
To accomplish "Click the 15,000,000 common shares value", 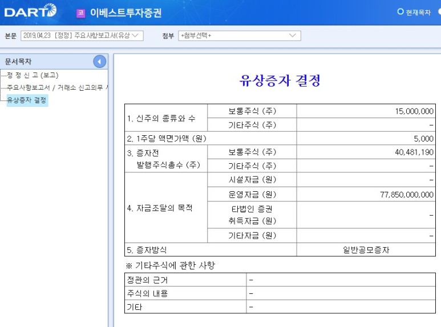I will [414, 111].
